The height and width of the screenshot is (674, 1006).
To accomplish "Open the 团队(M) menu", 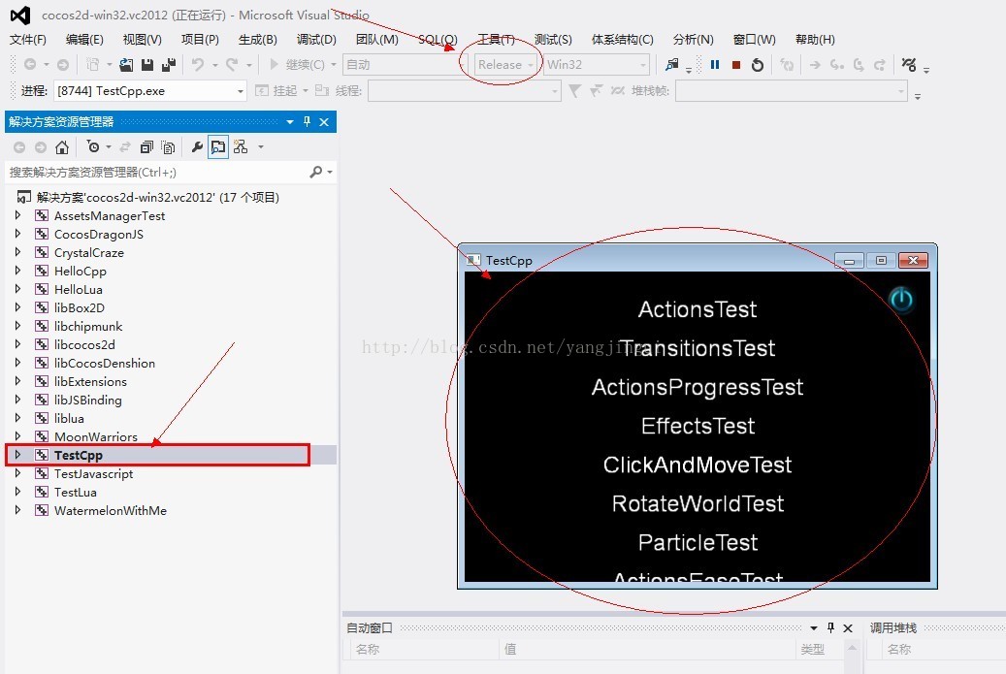I will (x=376, y=40).
